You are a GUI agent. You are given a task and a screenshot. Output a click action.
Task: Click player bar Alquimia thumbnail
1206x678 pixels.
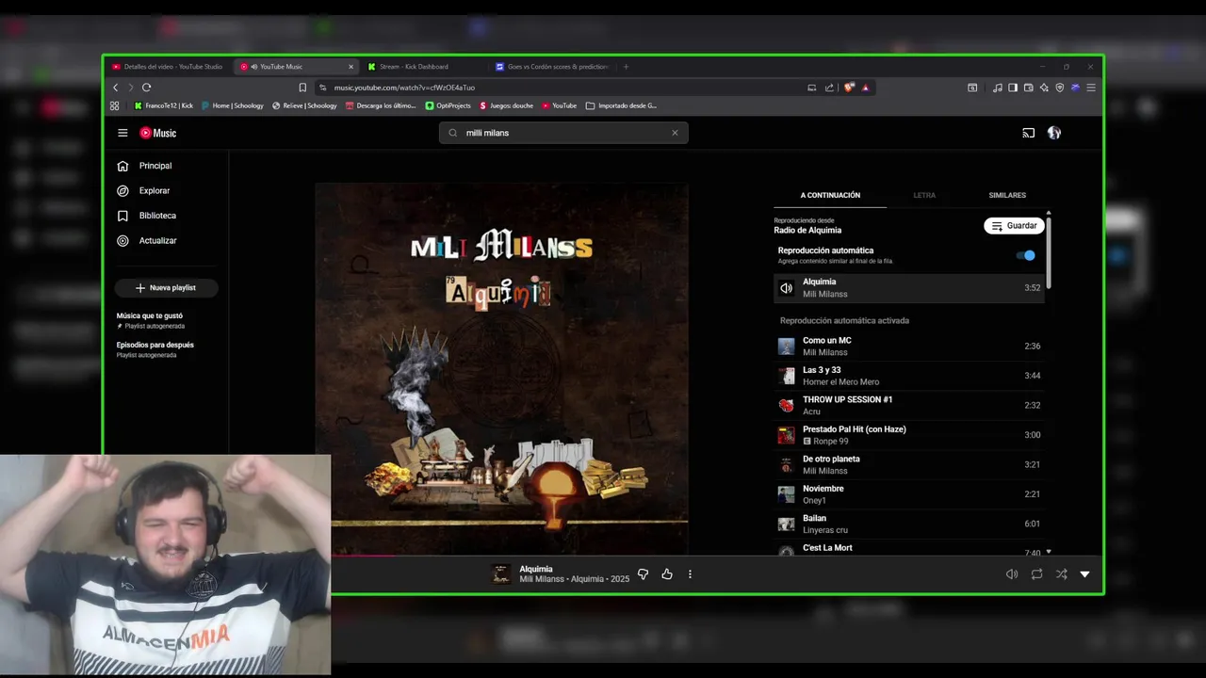[501, 574]
